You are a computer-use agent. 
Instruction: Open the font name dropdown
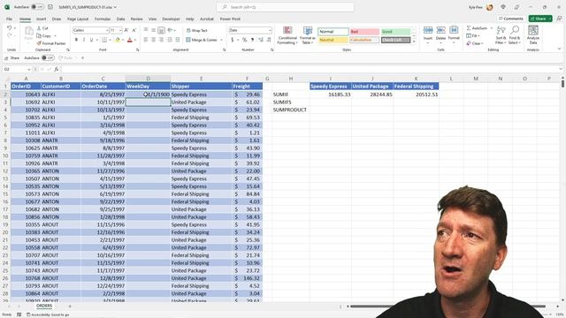pyautogui.click(x=107, y=30)
